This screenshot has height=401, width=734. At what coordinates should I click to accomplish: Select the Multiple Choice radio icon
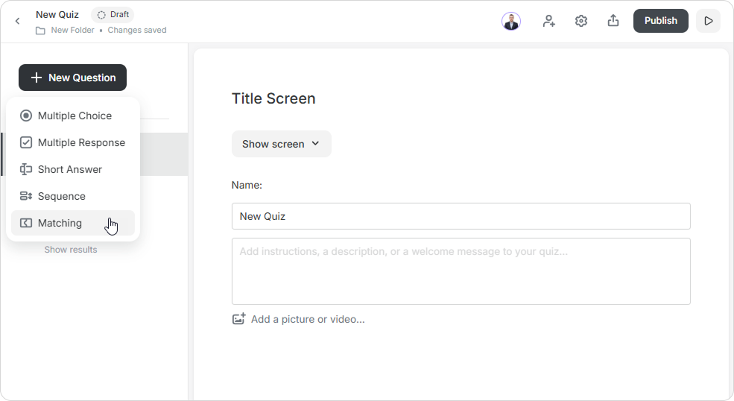tap(26, 116)
